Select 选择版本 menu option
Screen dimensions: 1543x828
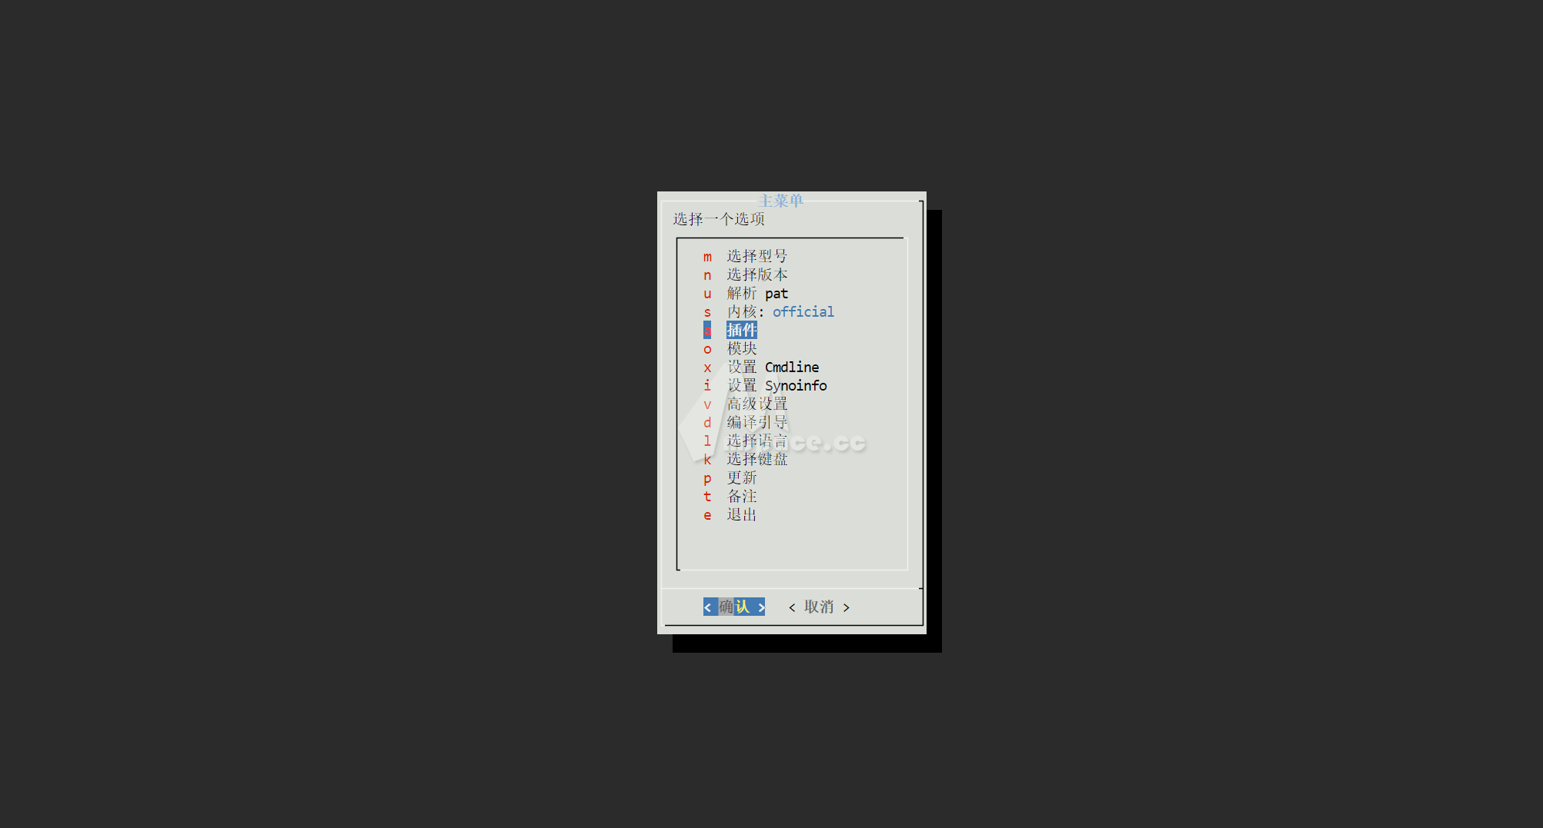point(757,274)
